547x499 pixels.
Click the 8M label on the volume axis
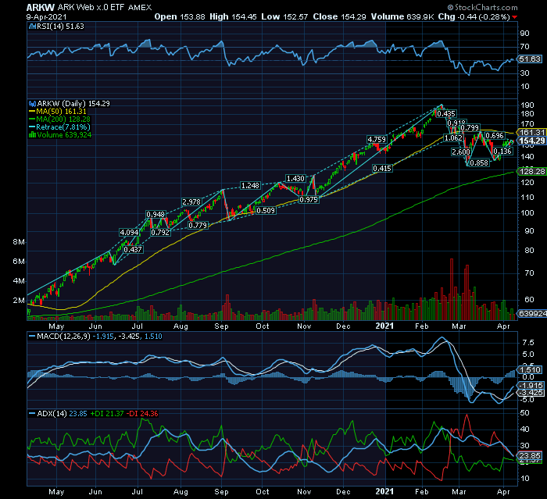pos(19,242)
